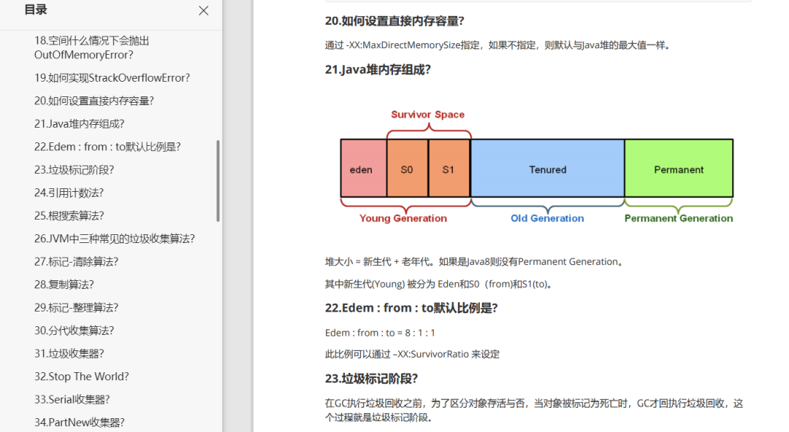Jump to 33.Serial收集器? entry
Viewport: 789px width, 432px height.
pos(72,400)
